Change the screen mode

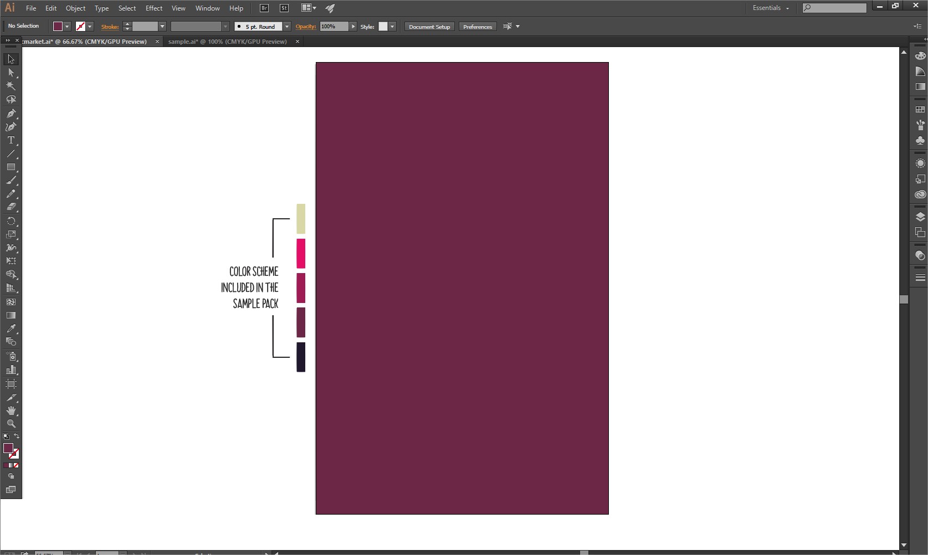pyautogui.click(x=11, y=490)
